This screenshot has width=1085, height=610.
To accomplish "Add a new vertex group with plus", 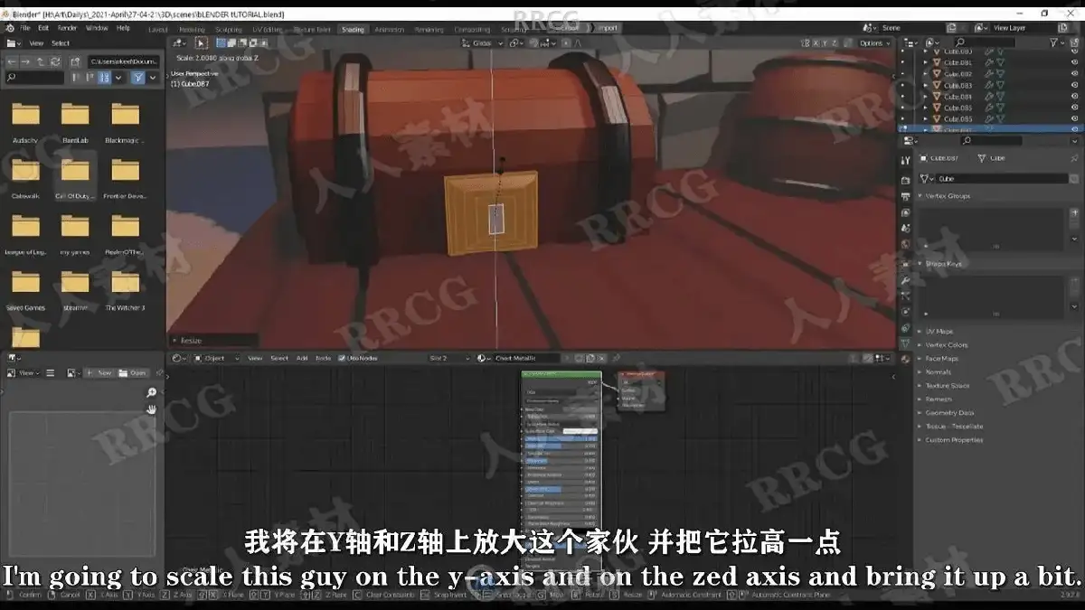I will (x=1075, y=214).
